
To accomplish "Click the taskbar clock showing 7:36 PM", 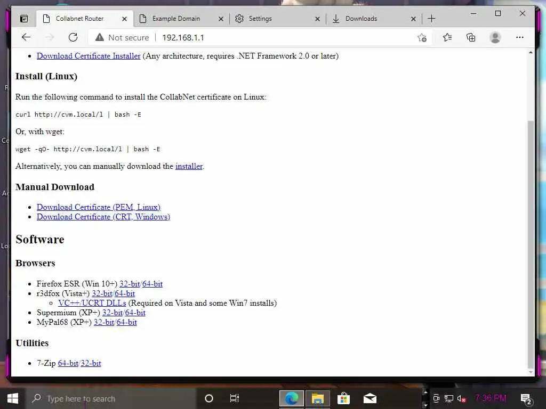I will pos(491,398).
